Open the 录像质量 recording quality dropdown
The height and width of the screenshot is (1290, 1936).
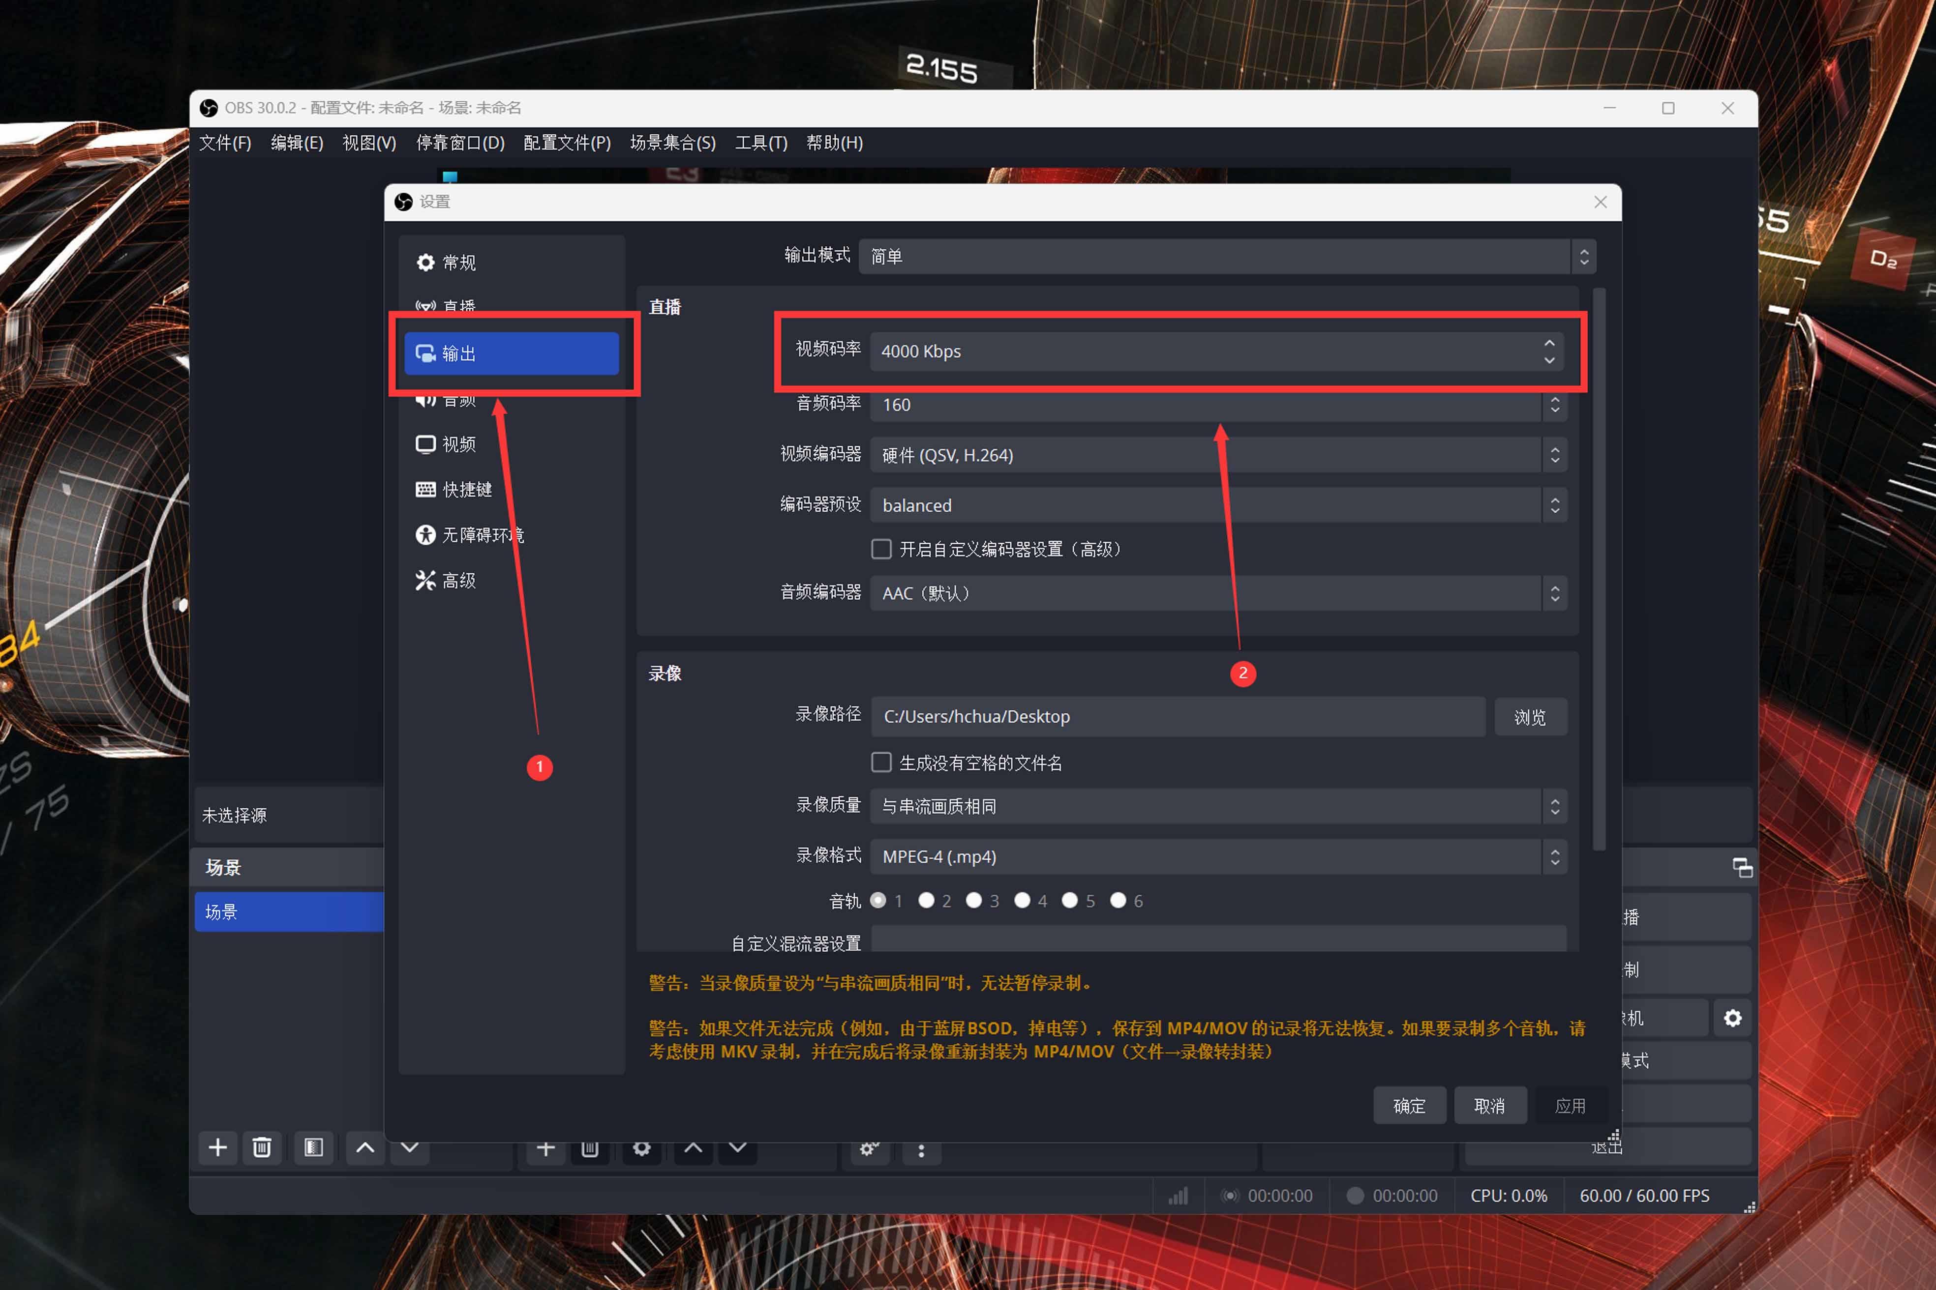coord(1218,806)
